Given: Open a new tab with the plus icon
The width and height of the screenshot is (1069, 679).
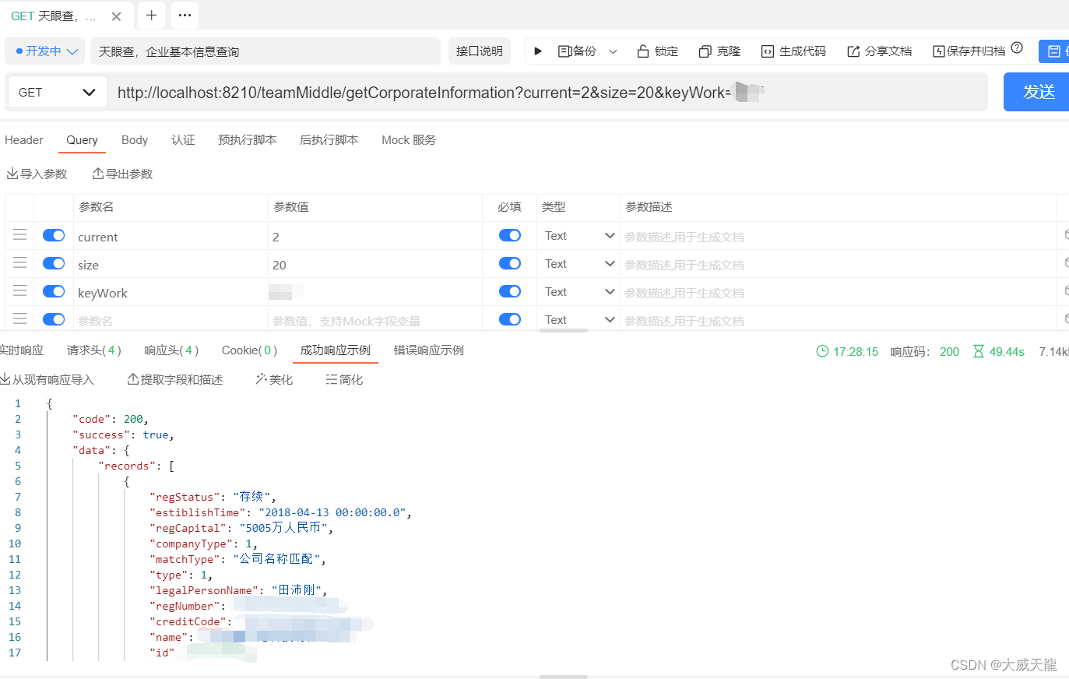Looking at the screenshot, I should point(151,16).
